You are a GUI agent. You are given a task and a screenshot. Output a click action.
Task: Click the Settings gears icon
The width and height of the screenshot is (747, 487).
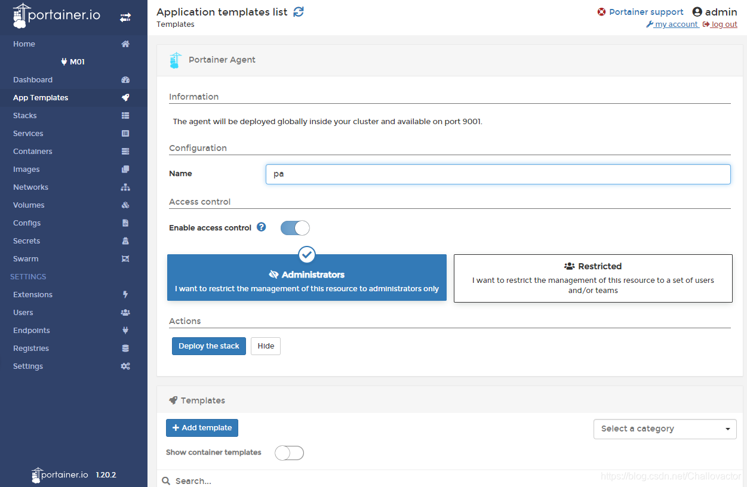[125, 366]
